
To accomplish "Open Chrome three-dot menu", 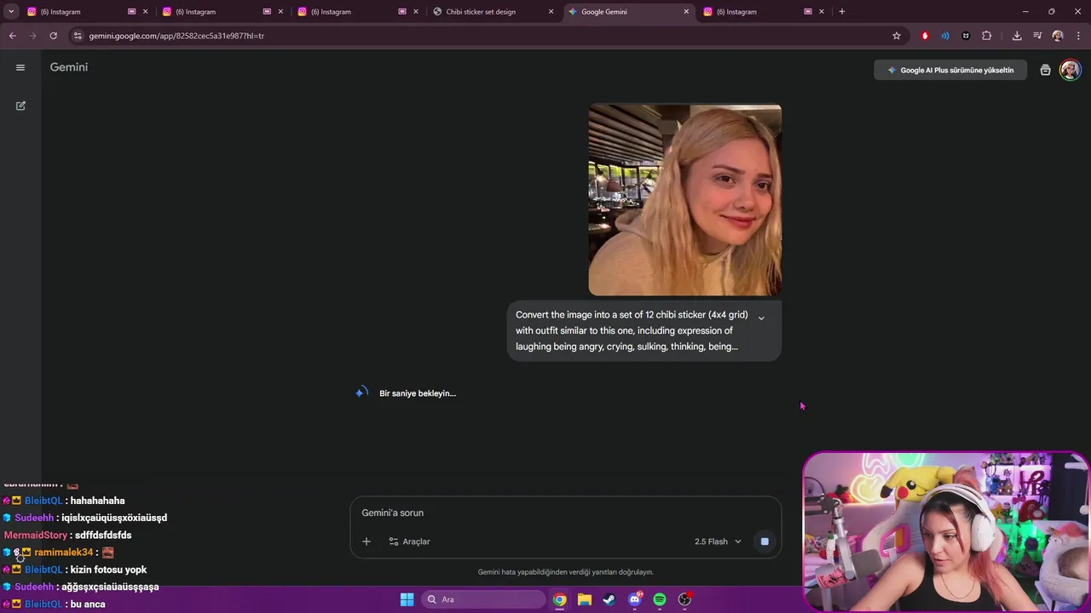I will tap(1078, 36).
